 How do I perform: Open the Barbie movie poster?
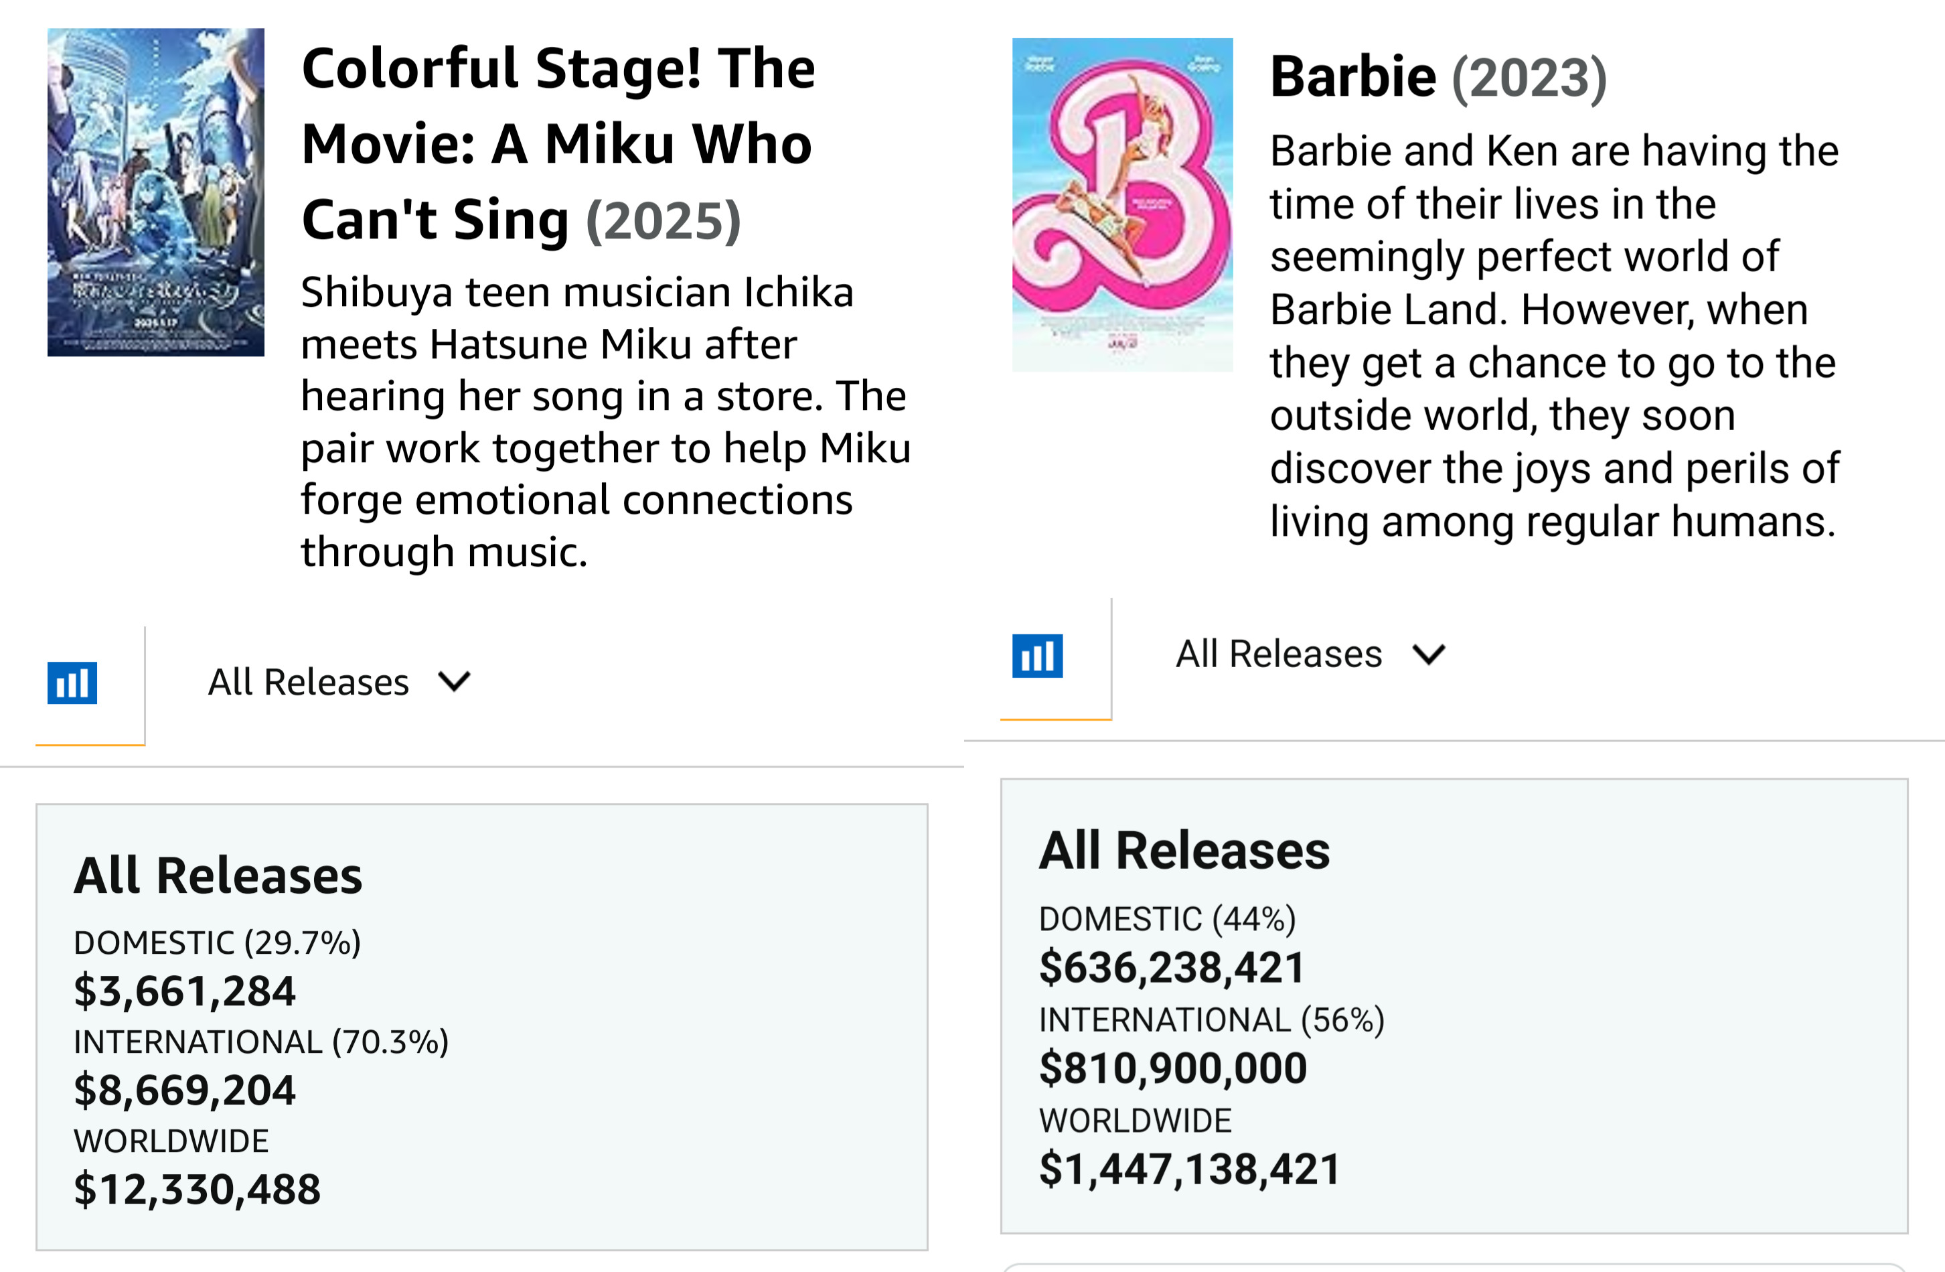[1122, 204]
